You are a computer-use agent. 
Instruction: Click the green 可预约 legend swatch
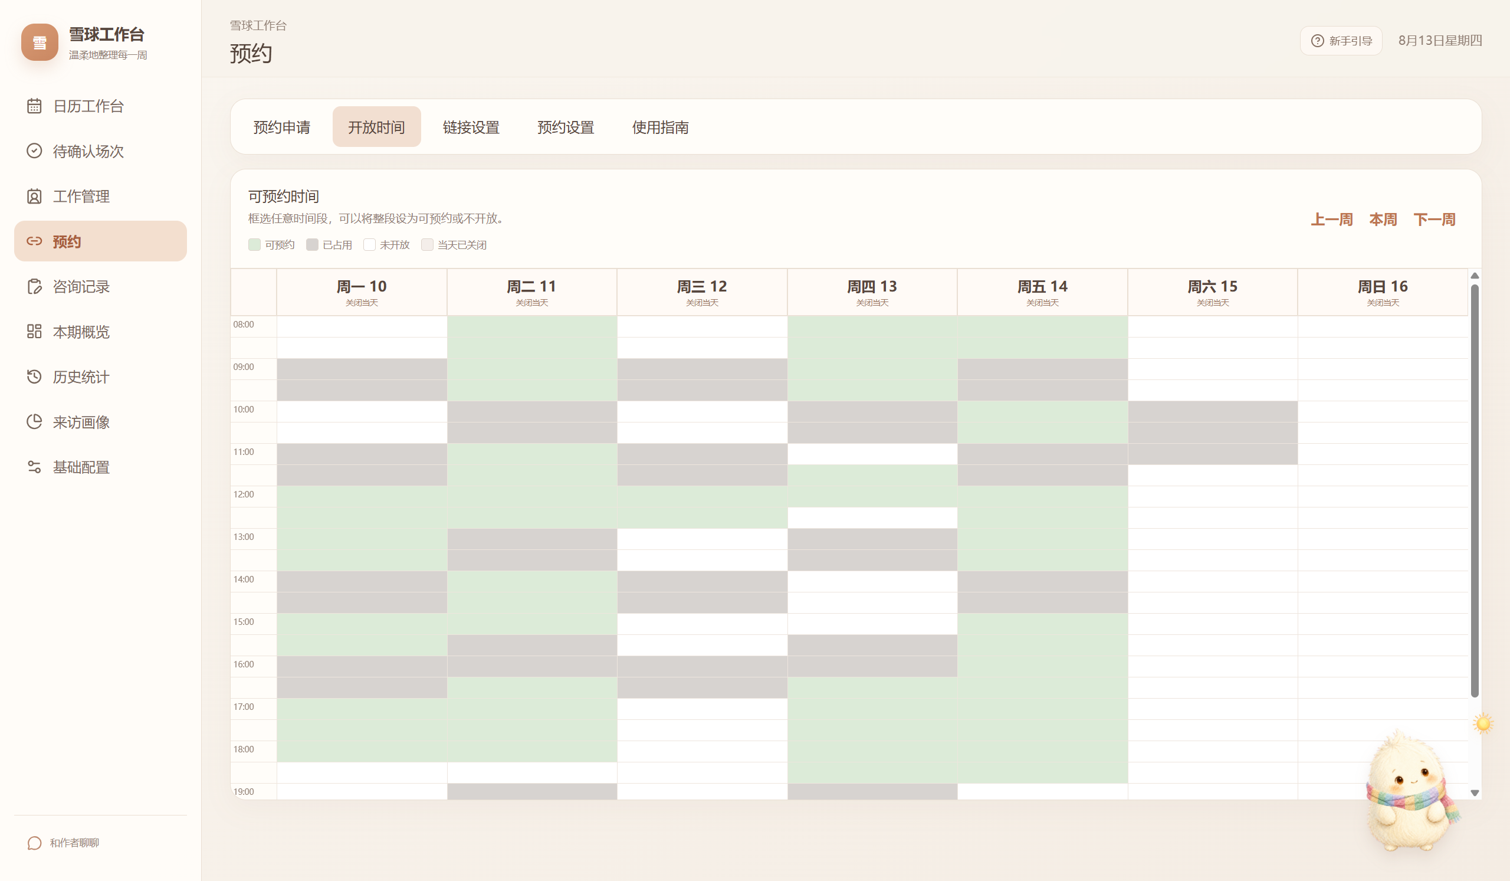point(254,244)
